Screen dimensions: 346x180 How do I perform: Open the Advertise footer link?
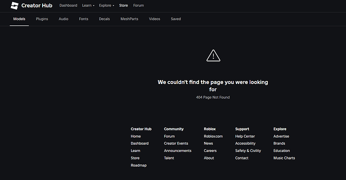tap(281, 136)
